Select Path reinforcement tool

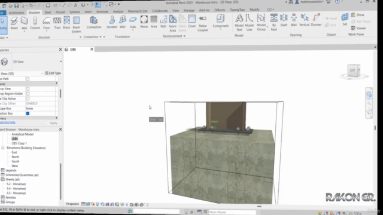point(163,22)
